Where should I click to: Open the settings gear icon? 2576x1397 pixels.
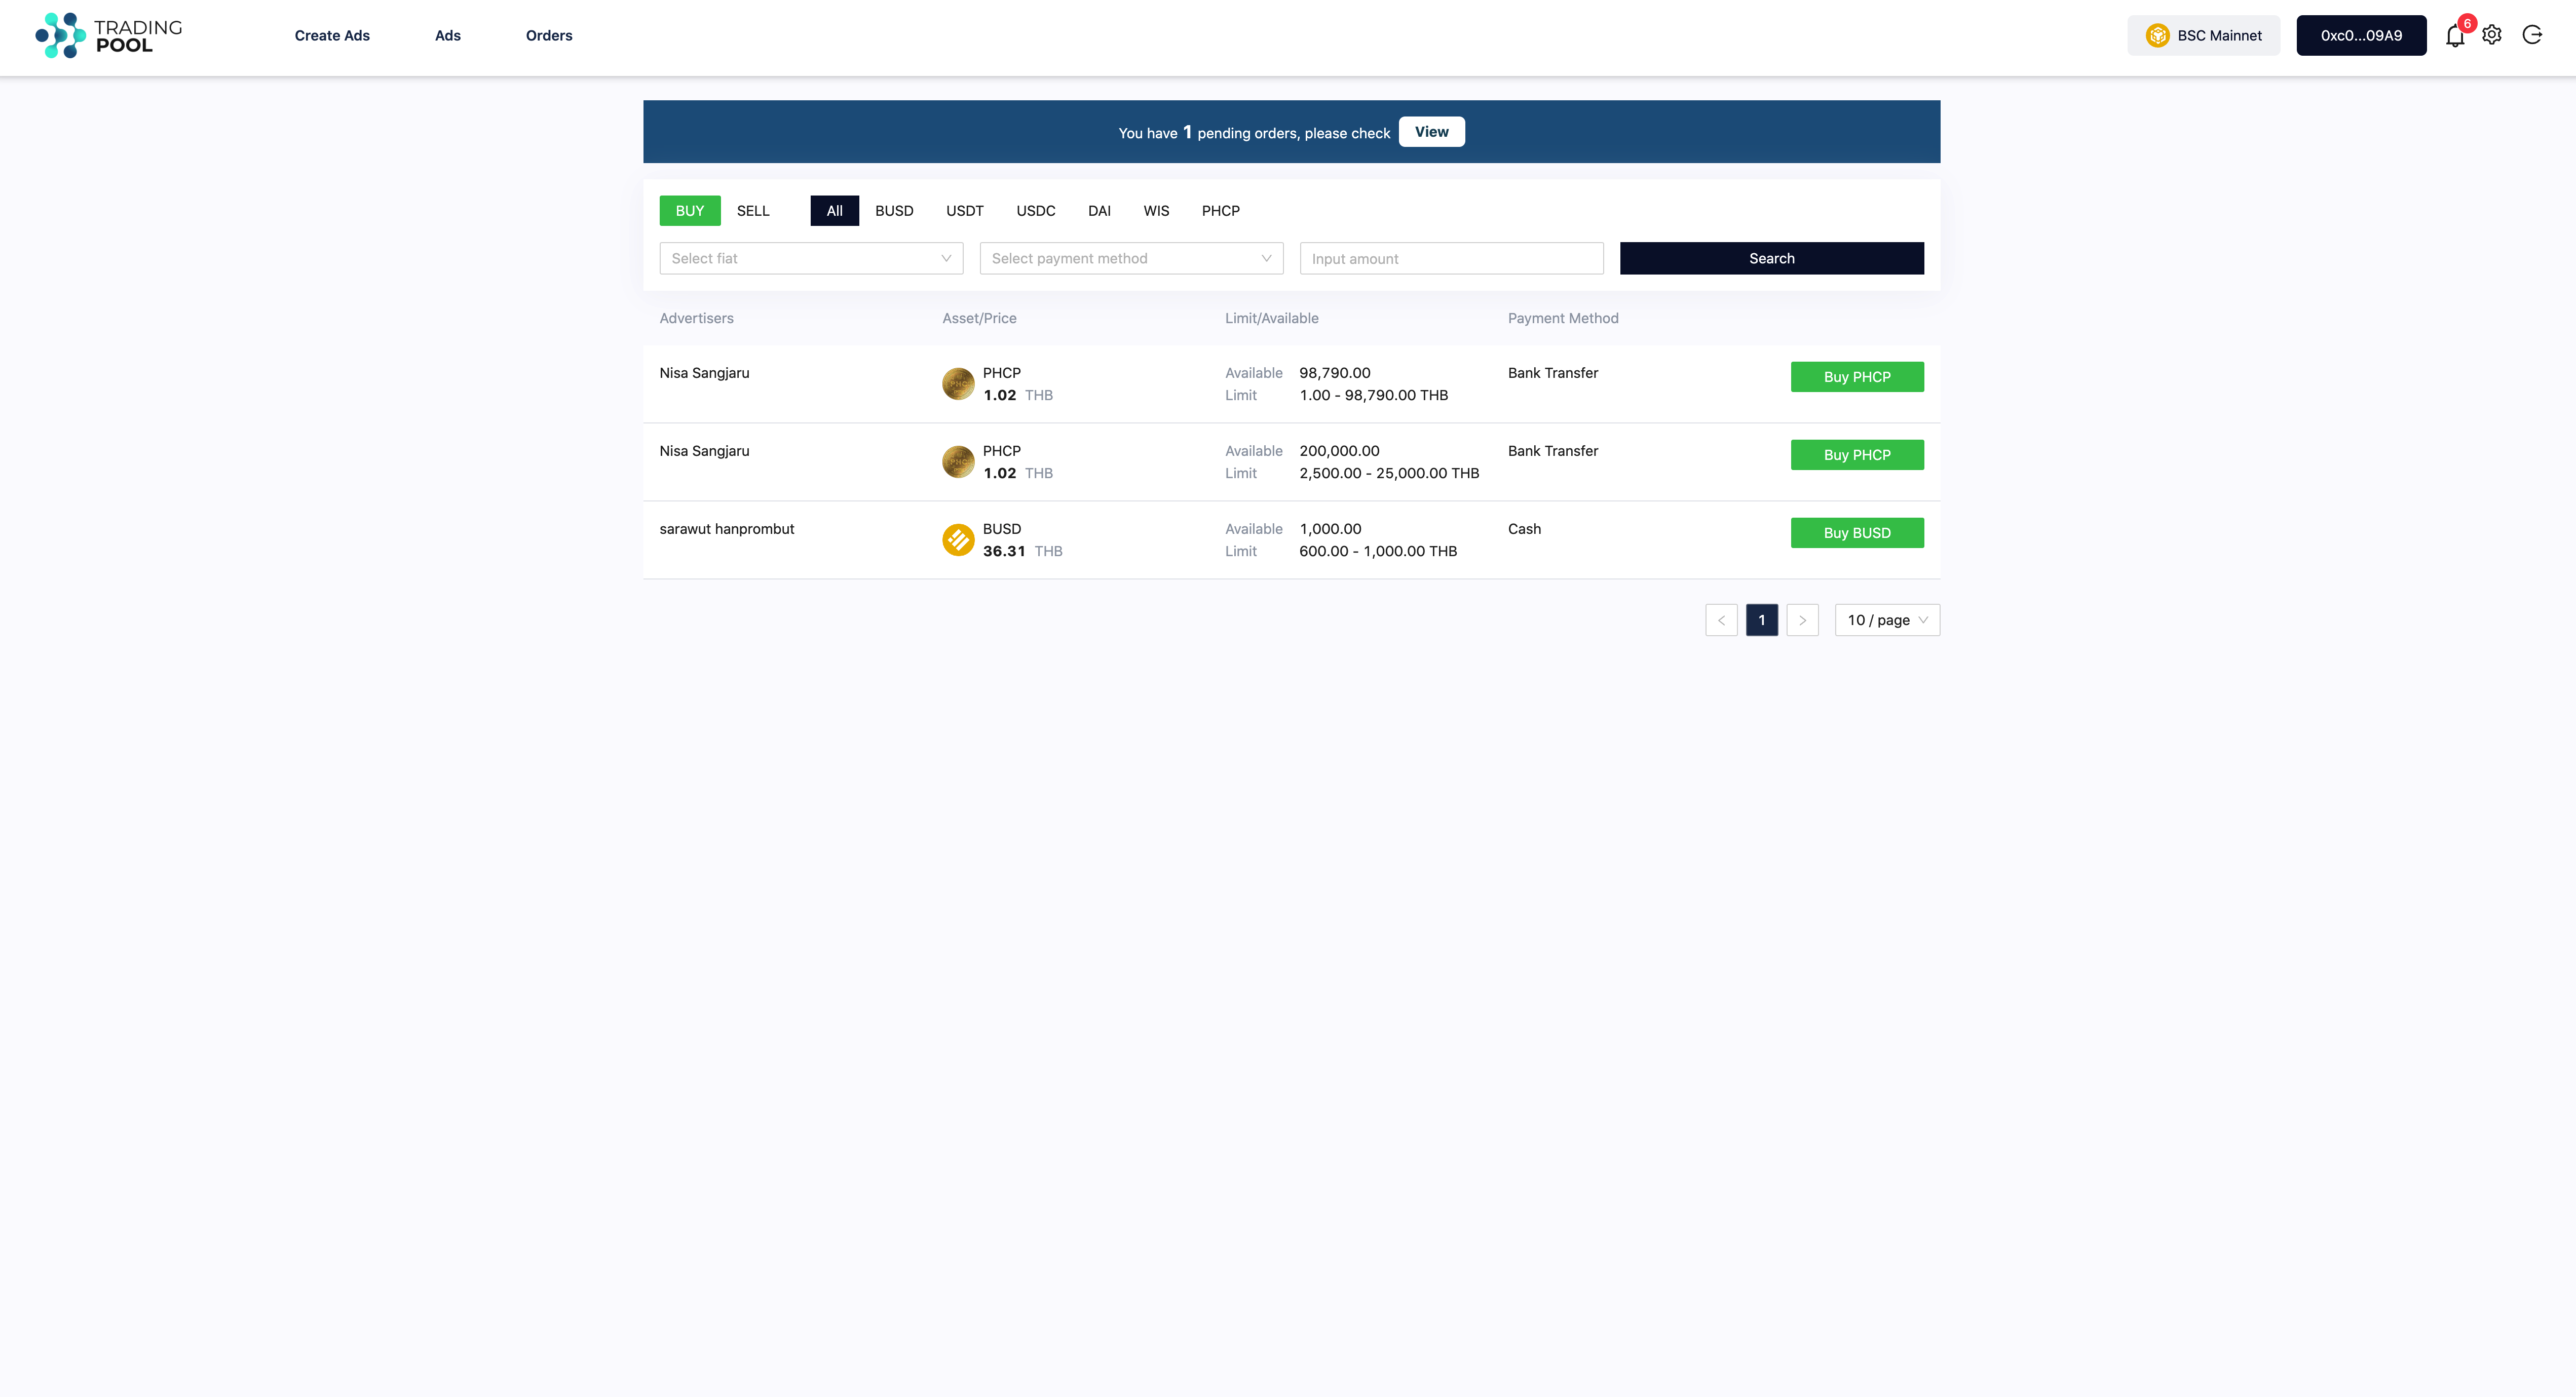(x=2491, y=35)
